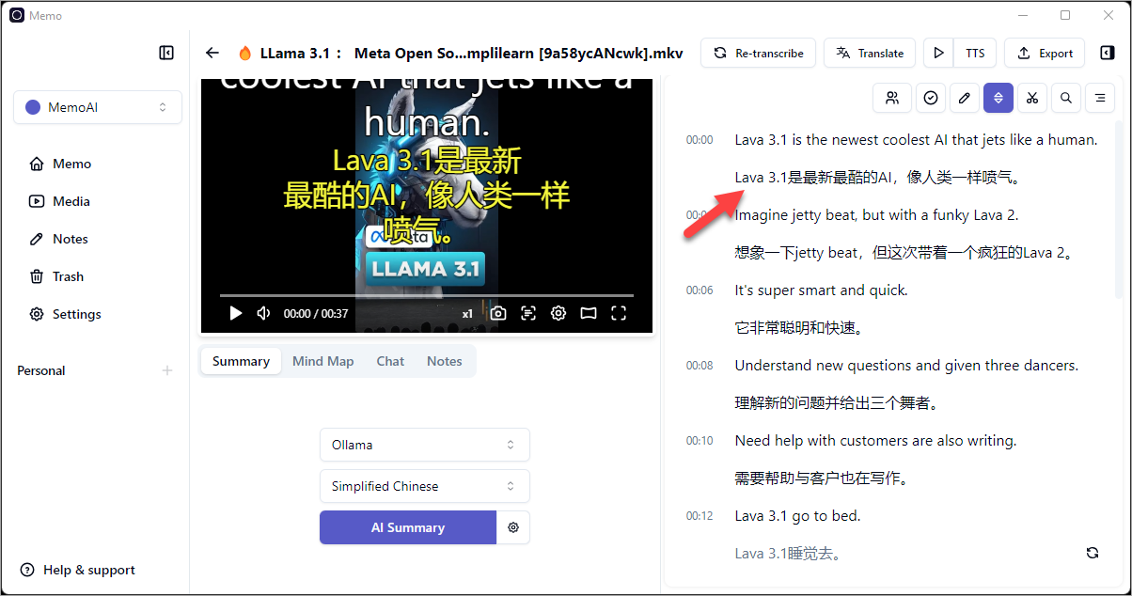
Task: Search the transcript with magnifier icon
Action: [1066, 98]
